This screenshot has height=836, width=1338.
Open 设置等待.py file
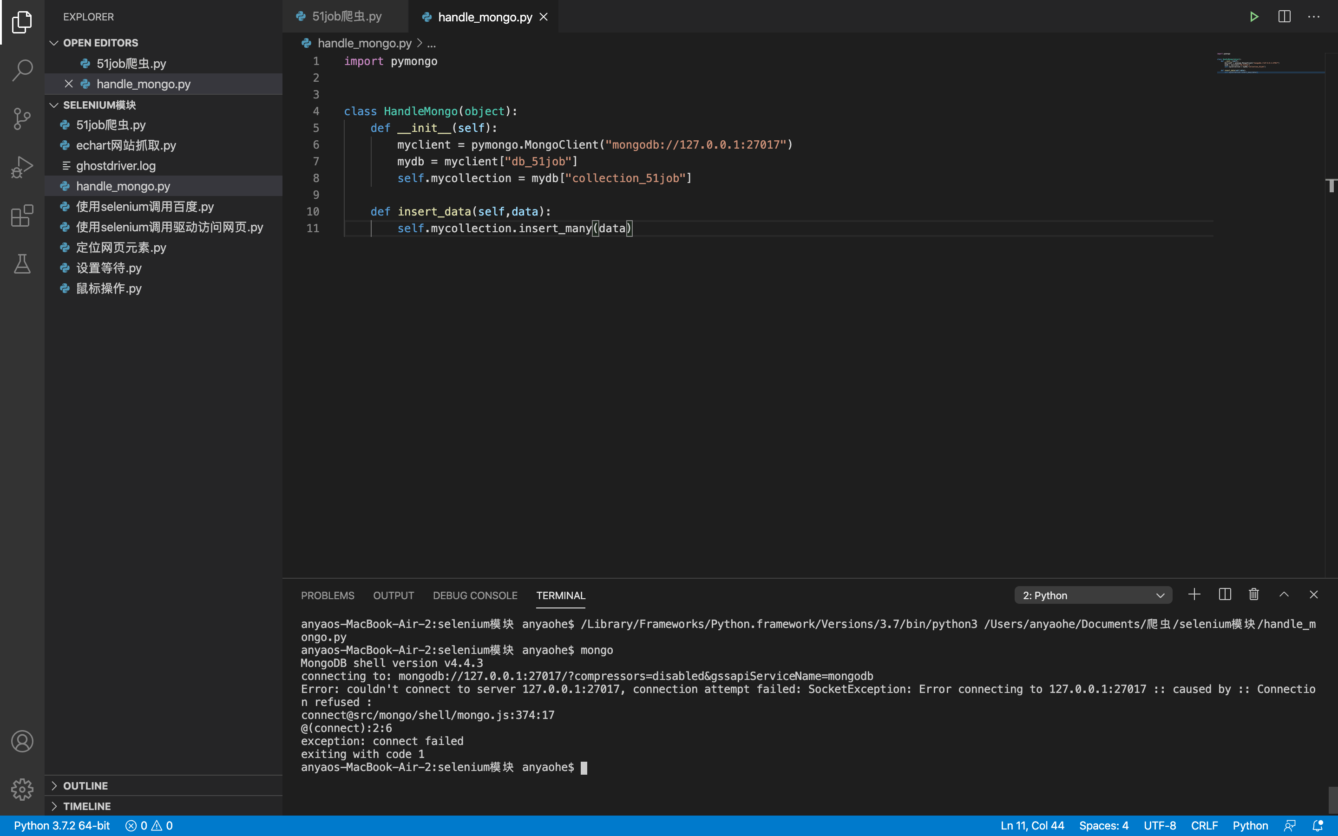[x=164, y=268]
